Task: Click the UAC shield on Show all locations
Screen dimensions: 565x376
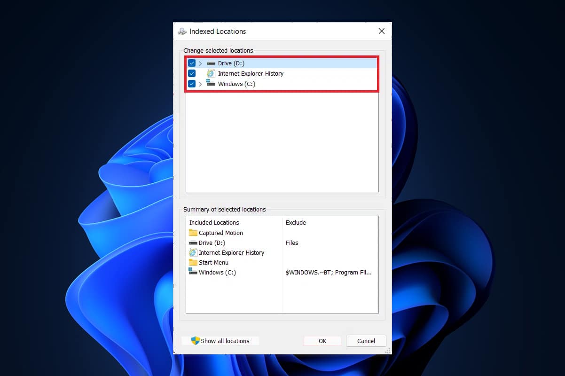Action: click(x=195, y=341)
